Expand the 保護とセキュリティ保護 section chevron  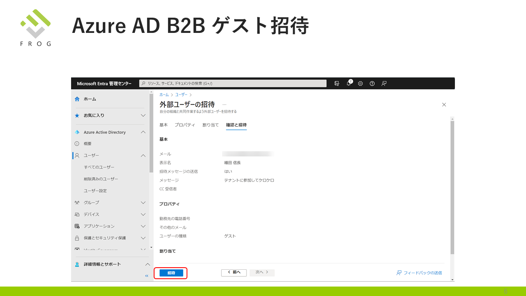pyautogui.click(x=143, y=238)
